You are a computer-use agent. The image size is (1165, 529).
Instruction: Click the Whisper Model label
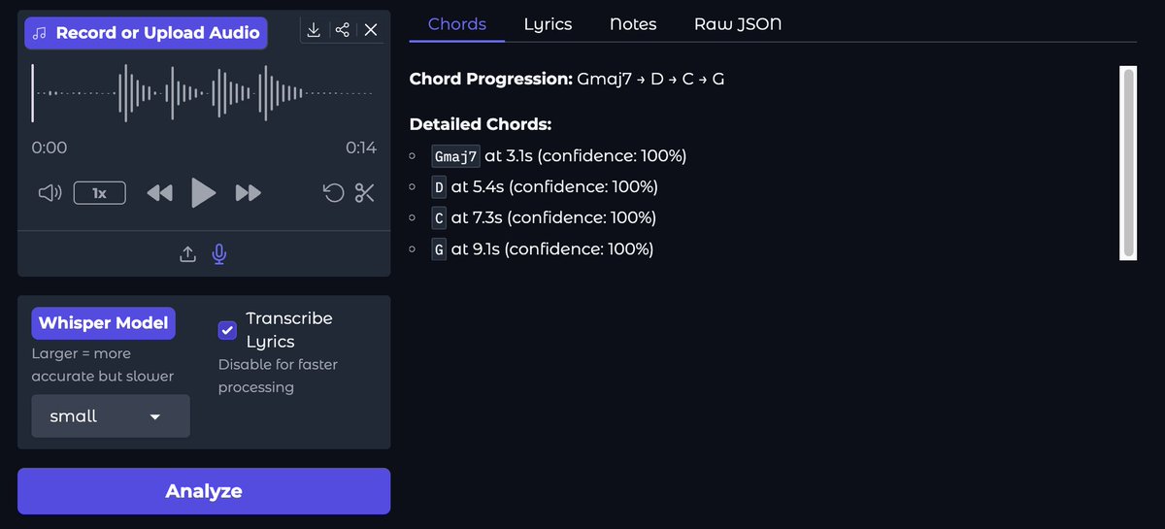click(103, 323)
